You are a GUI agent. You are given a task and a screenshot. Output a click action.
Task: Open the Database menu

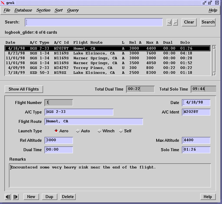[23, 10]
